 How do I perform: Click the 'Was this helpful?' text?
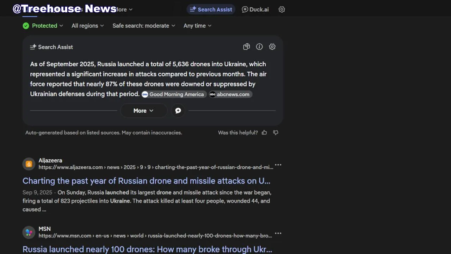pos(238,133)
